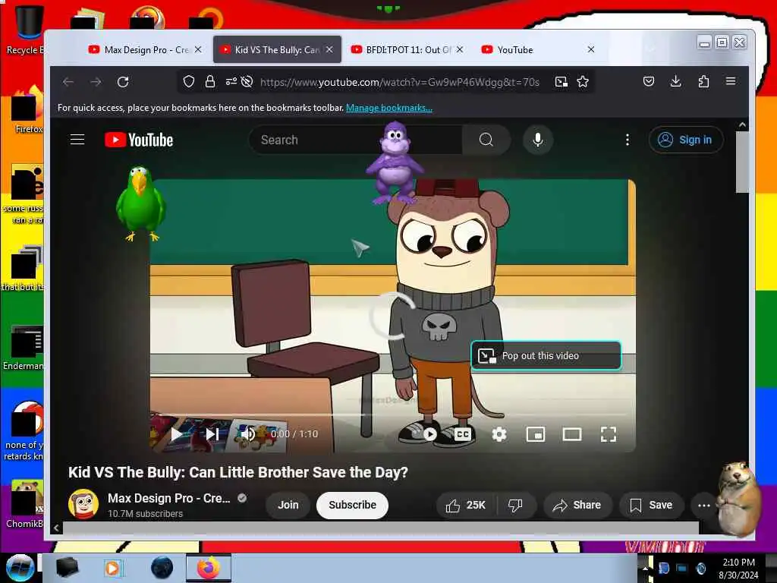This screenshot has width=777, height=583.
Task: Click picture-in-picture icon in the address bar
Action: [561, 82]
